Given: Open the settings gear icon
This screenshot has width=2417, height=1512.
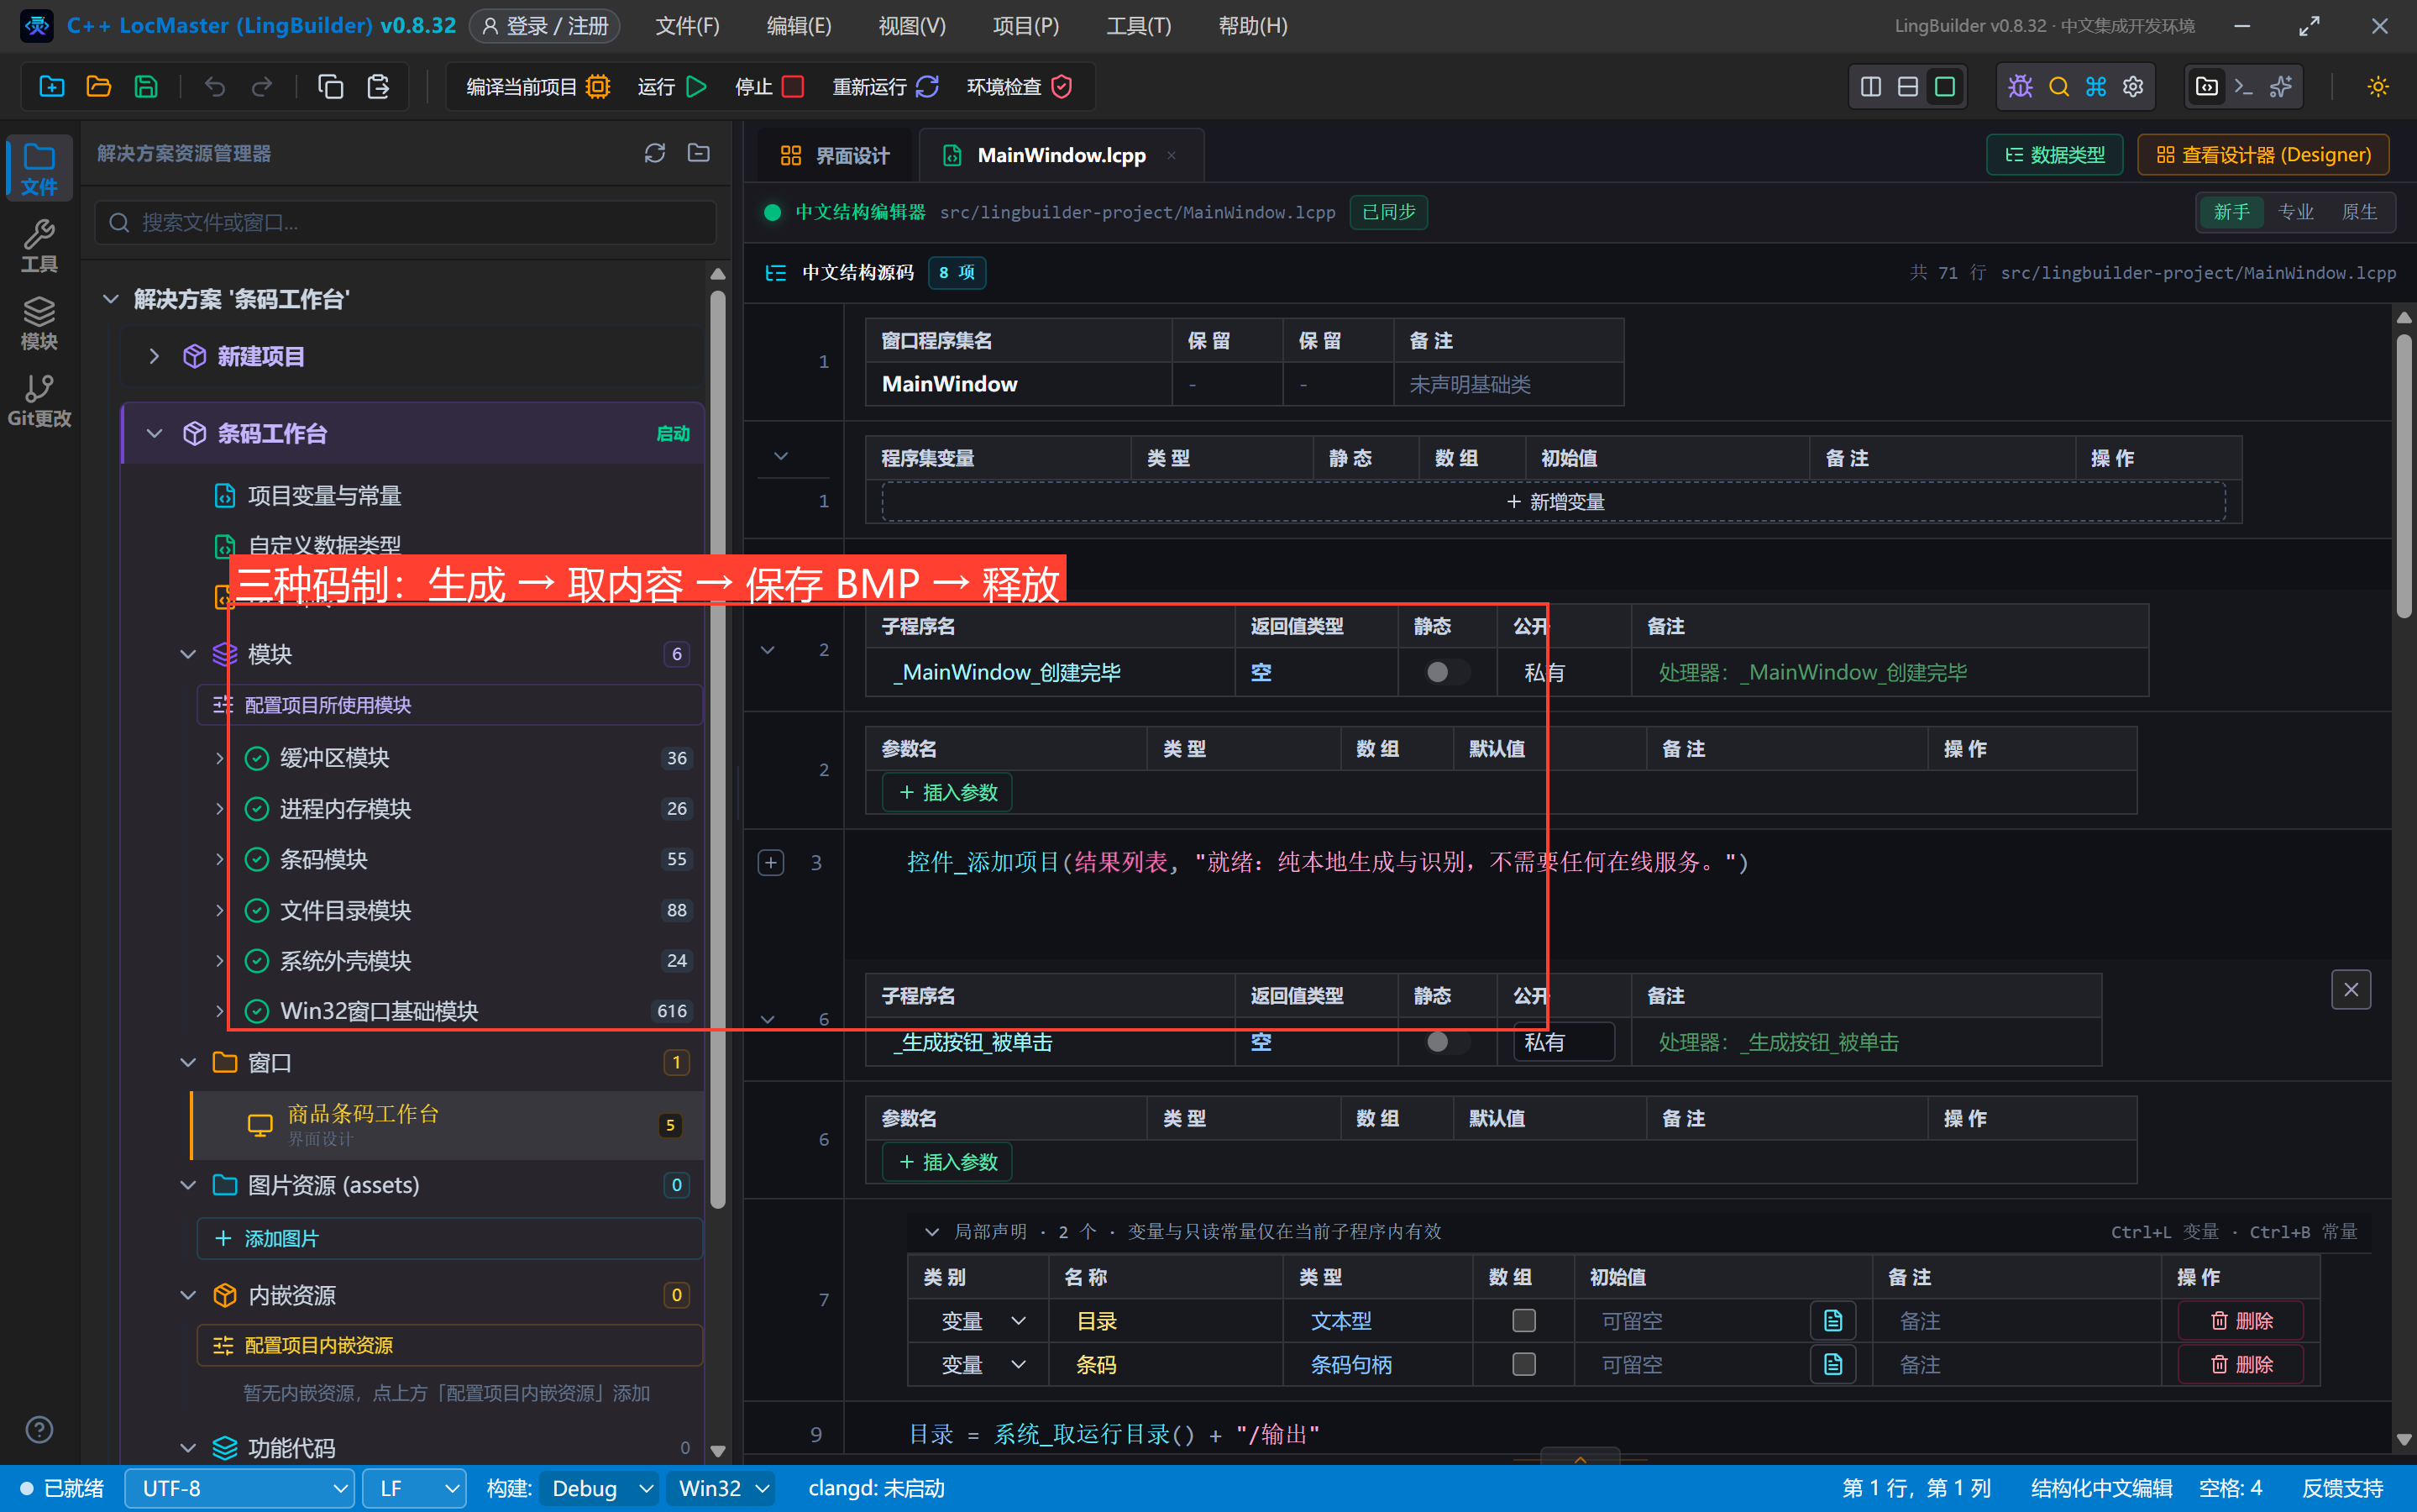Looking at the screenshot, I should [x=2133, y=87].
